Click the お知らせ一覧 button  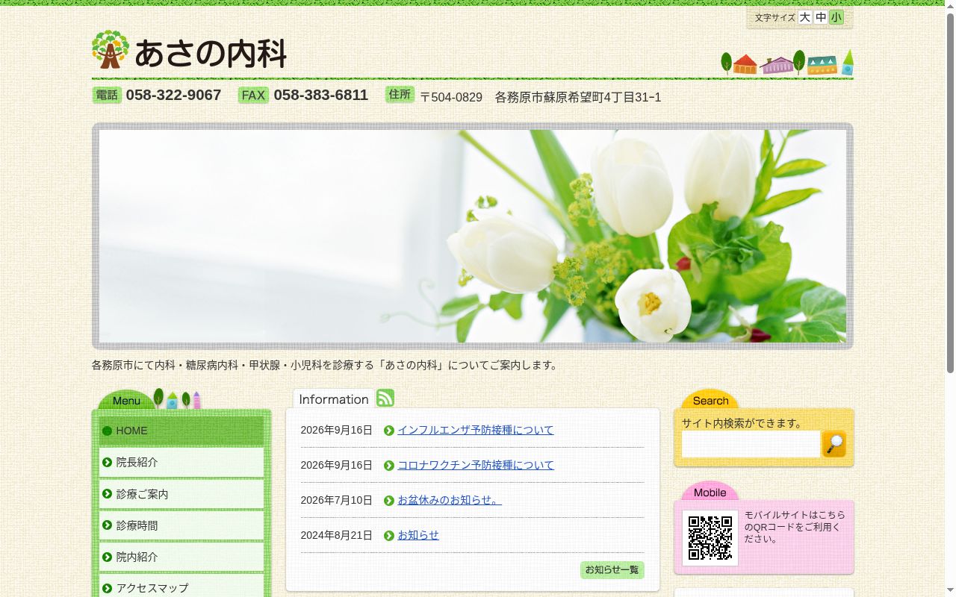point(612,569)
